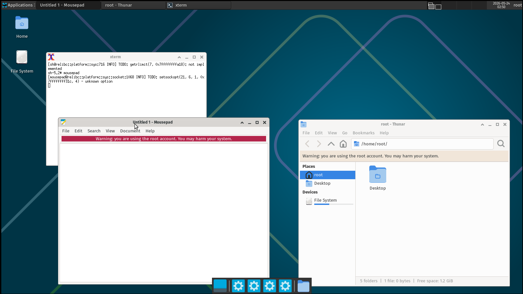Click the Thunar back arrow
523x294 pixels.
point(307,144)
